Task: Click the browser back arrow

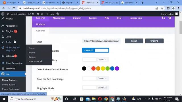Action: pos(3,8)
